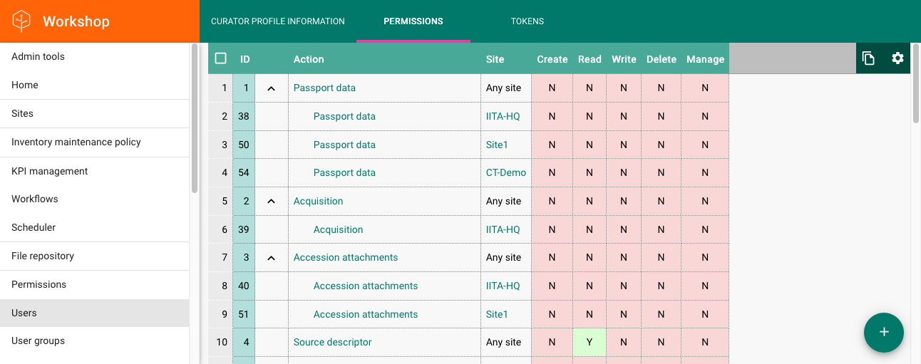This screenshot has width=921, height=364.
Task: Toggle the select-all checkbox in header
Action: [x=221, y=58]
